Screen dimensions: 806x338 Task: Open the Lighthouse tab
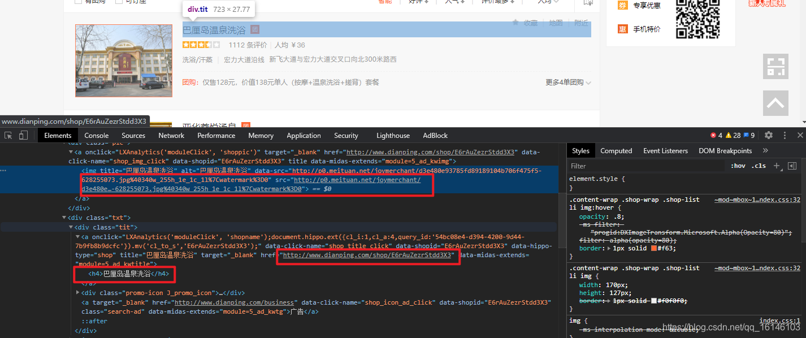pos(393,136)
